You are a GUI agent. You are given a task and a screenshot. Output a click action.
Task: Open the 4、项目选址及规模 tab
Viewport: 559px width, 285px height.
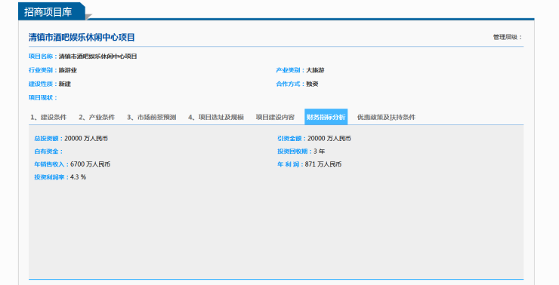tap(216, 117)
